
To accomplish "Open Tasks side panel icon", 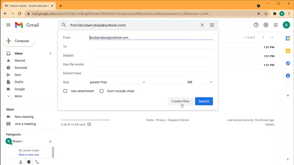I will [x=288, y=63].
